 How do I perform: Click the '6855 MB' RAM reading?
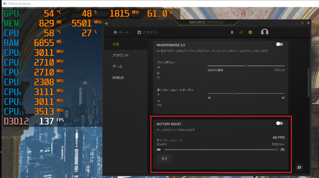[x=48, y=43]
